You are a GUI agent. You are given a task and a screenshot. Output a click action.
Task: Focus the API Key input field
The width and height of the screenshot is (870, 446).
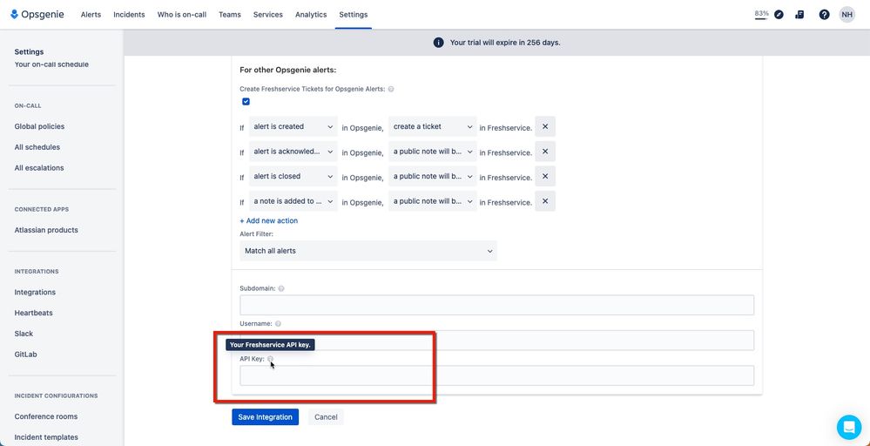click(x=496, y=375)
